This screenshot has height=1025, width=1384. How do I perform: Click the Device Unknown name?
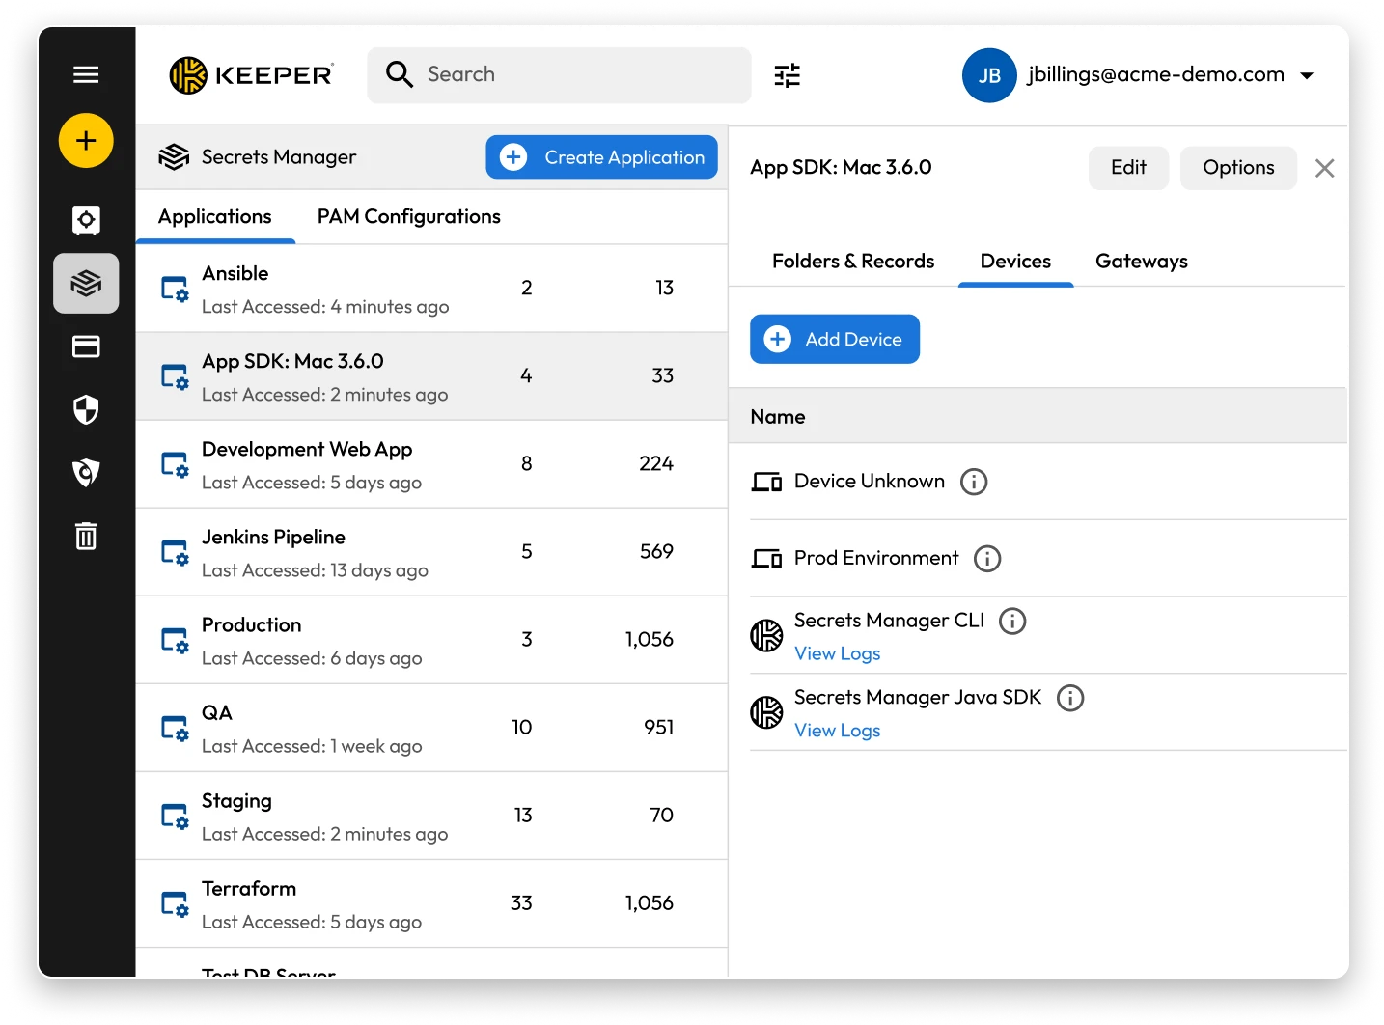coord(869,481)
